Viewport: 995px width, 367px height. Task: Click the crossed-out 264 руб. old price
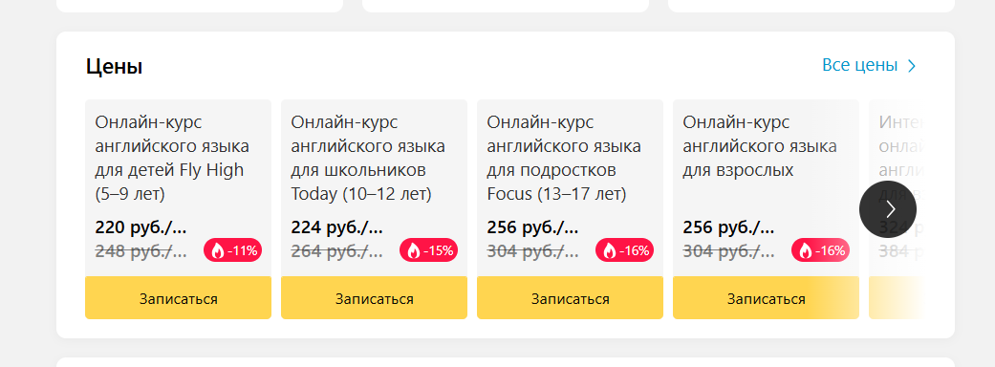click(337, 251)
